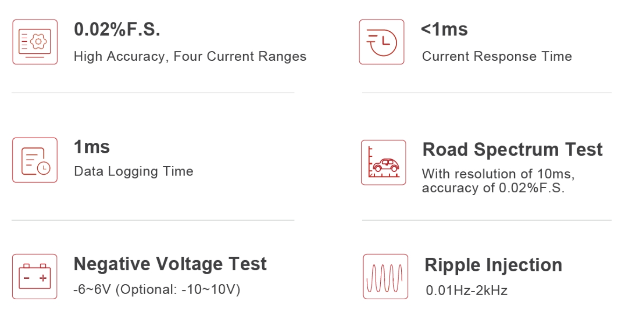This screenshot has width=623, height=310.
Task: Click High Accuracy, Four Current Ranges text
Action: pos(190,57)
